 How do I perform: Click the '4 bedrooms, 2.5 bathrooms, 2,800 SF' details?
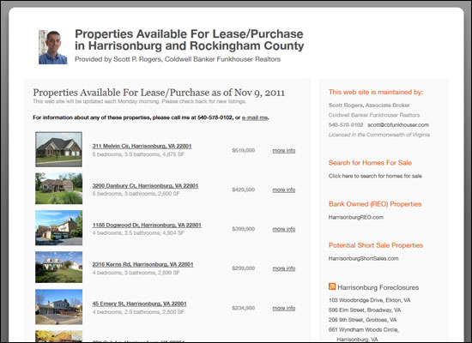click(x=138, y=312)
